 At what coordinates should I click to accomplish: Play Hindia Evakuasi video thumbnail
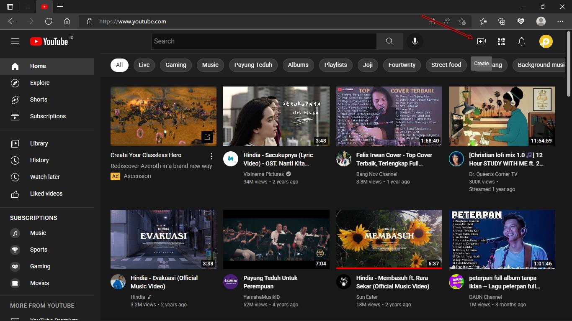(163, 239)
